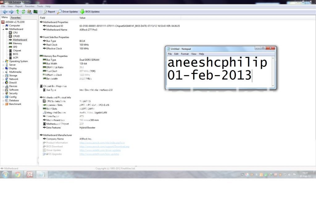The image size is (316, 212).
Task: Open Google Chrome from the taskbar
Action: pyautogui.click(x=18, y=175)
